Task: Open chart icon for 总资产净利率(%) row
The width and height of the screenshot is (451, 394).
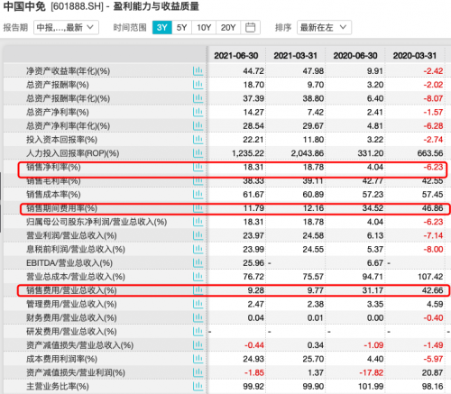Action: (198, 112)
